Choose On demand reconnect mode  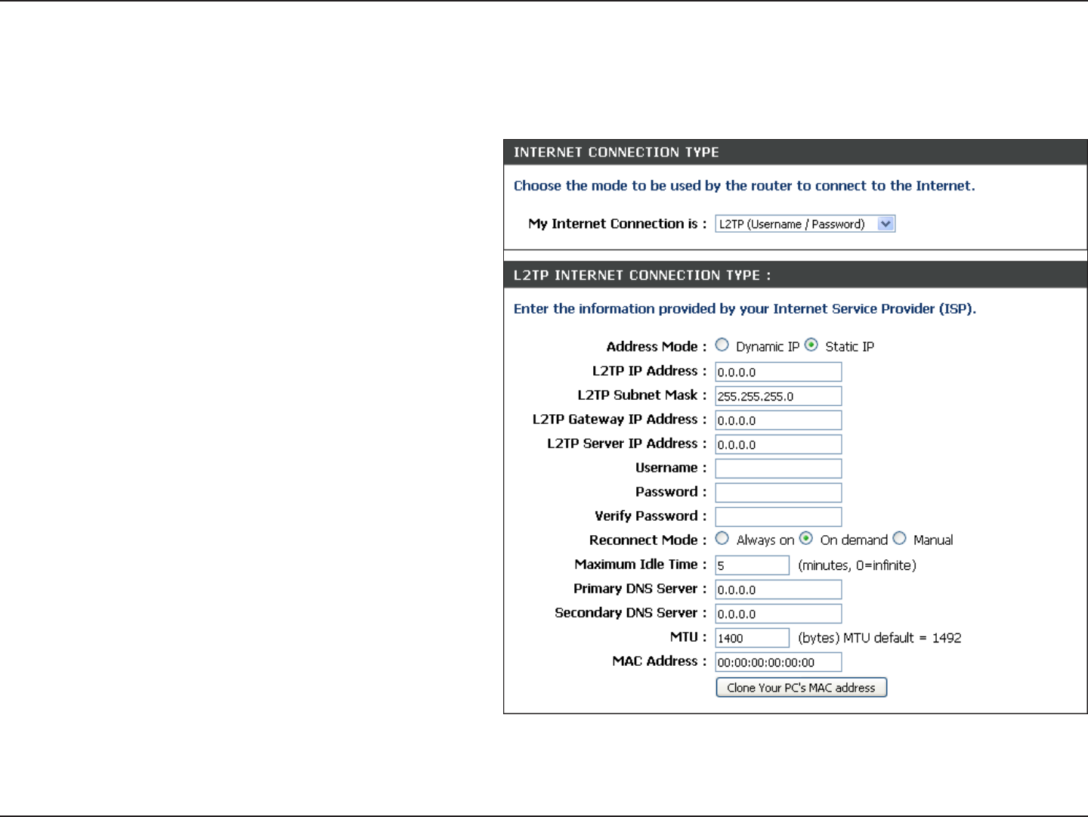point(806,539)
